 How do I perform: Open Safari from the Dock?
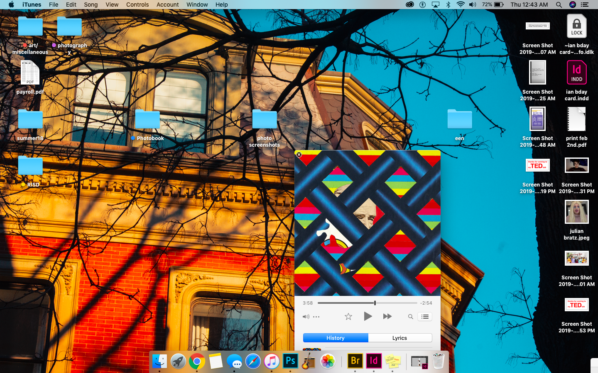[x=253, y=361]
